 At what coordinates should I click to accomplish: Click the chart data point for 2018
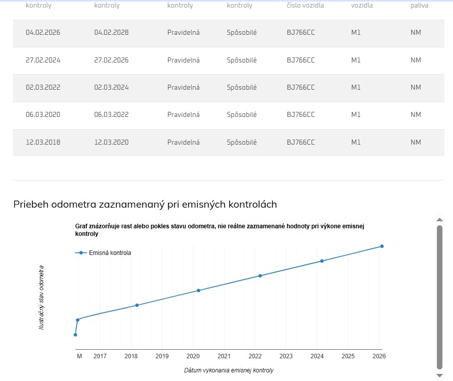coord(137,305)
